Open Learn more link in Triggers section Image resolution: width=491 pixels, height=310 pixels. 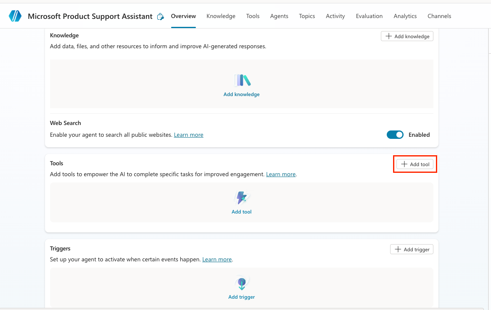tap(217, 260)
